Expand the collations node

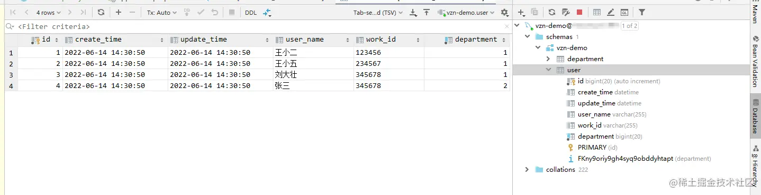[x=527, y=170]
